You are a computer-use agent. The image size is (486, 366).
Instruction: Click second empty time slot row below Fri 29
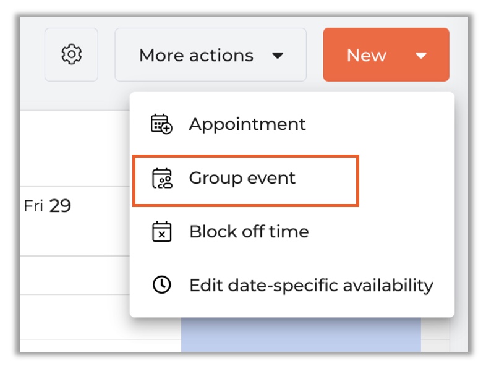click(x=74, y=317)
